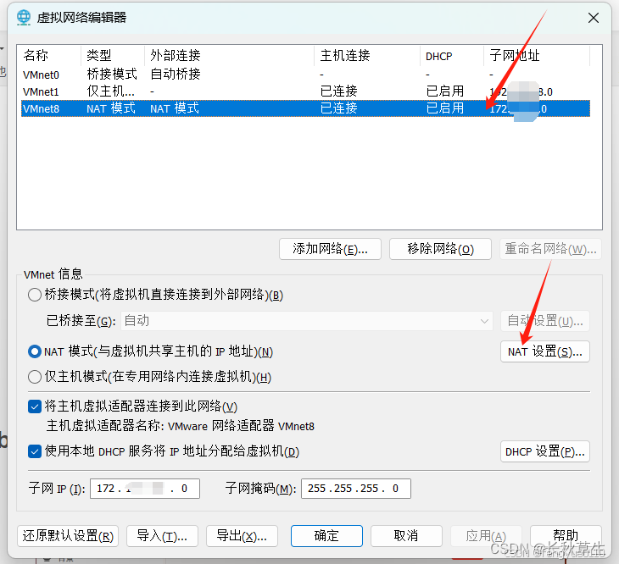Click 重命名网络(W)... button

click(x=550, y=249)
